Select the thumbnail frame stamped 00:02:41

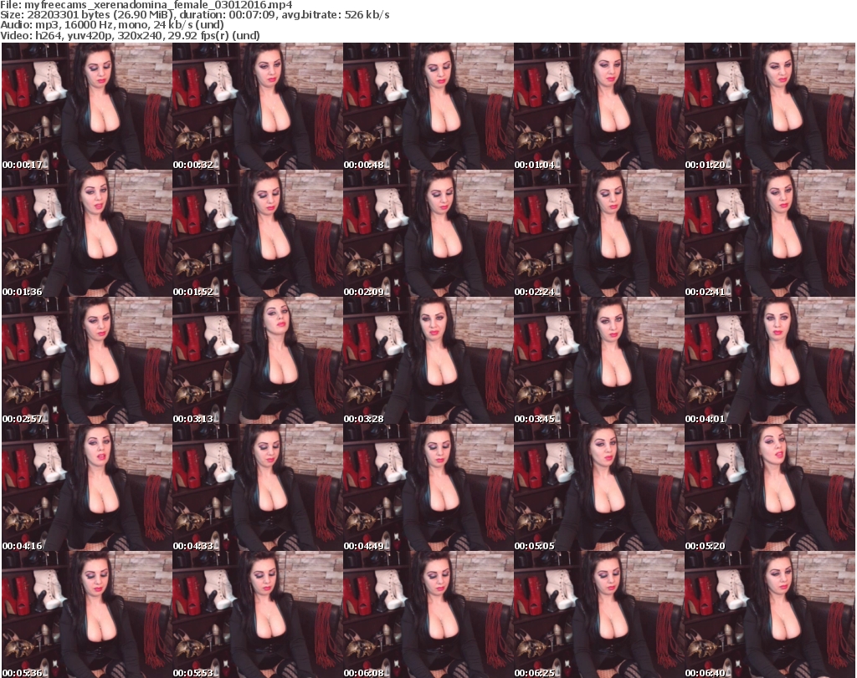pyautogui.click(x=770, y=233)
